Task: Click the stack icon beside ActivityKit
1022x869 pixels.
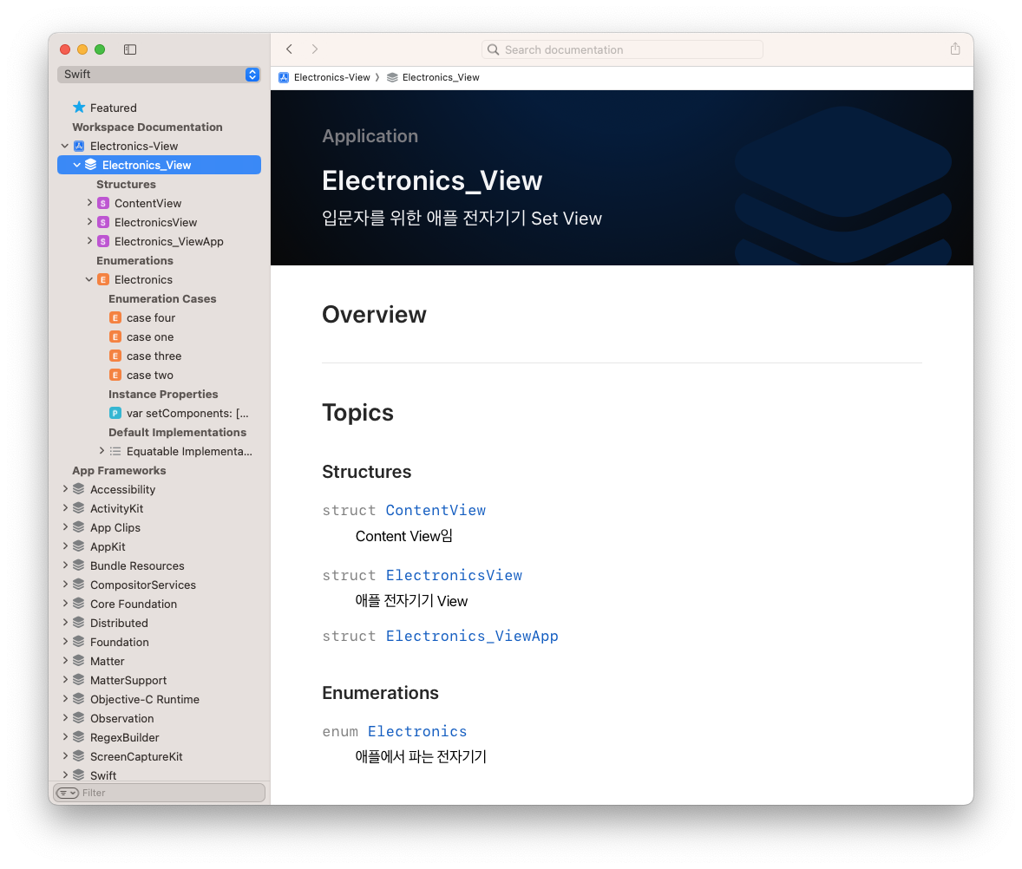Action: point(79,508)
